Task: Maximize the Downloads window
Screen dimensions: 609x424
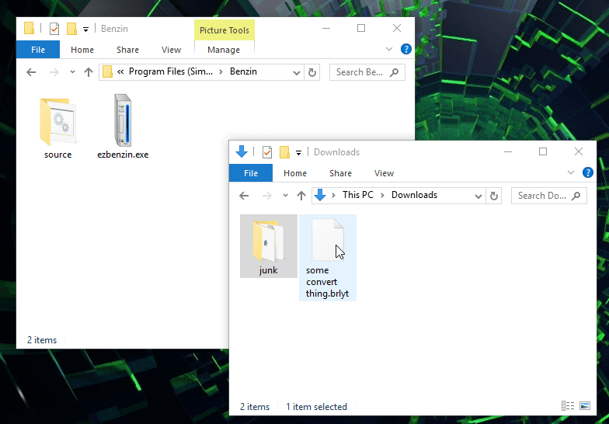Action: pos(543,152)
